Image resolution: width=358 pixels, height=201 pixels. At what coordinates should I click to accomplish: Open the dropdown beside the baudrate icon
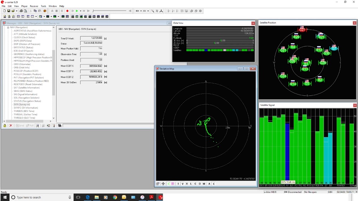pyautogui.click(x=148, y=11)
